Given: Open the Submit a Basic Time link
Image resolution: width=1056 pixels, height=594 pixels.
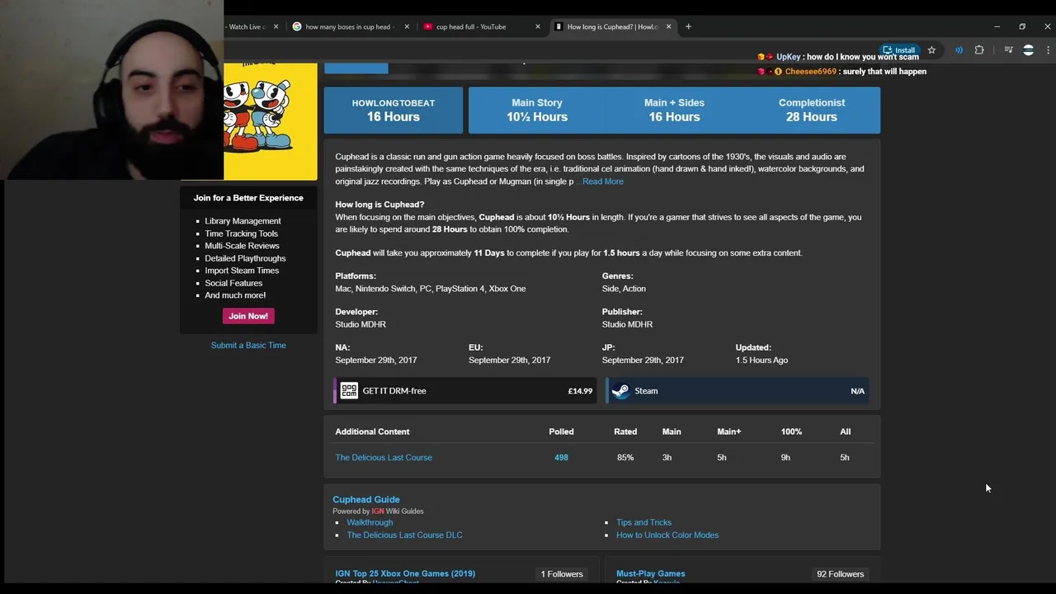Looking at the screenshot, I should [248, 345].
